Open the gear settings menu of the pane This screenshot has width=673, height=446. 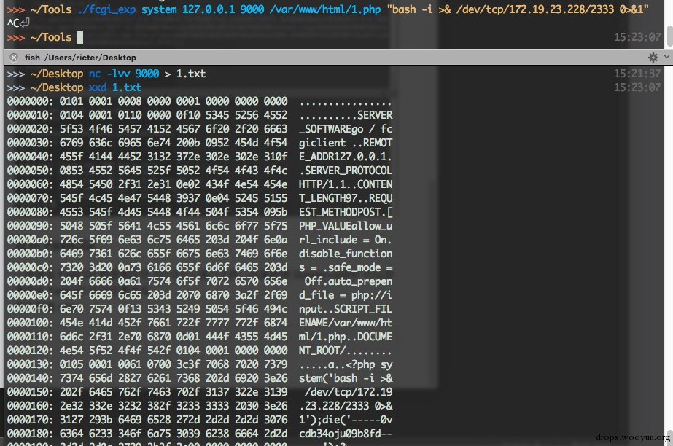click(x=653, y=58)
